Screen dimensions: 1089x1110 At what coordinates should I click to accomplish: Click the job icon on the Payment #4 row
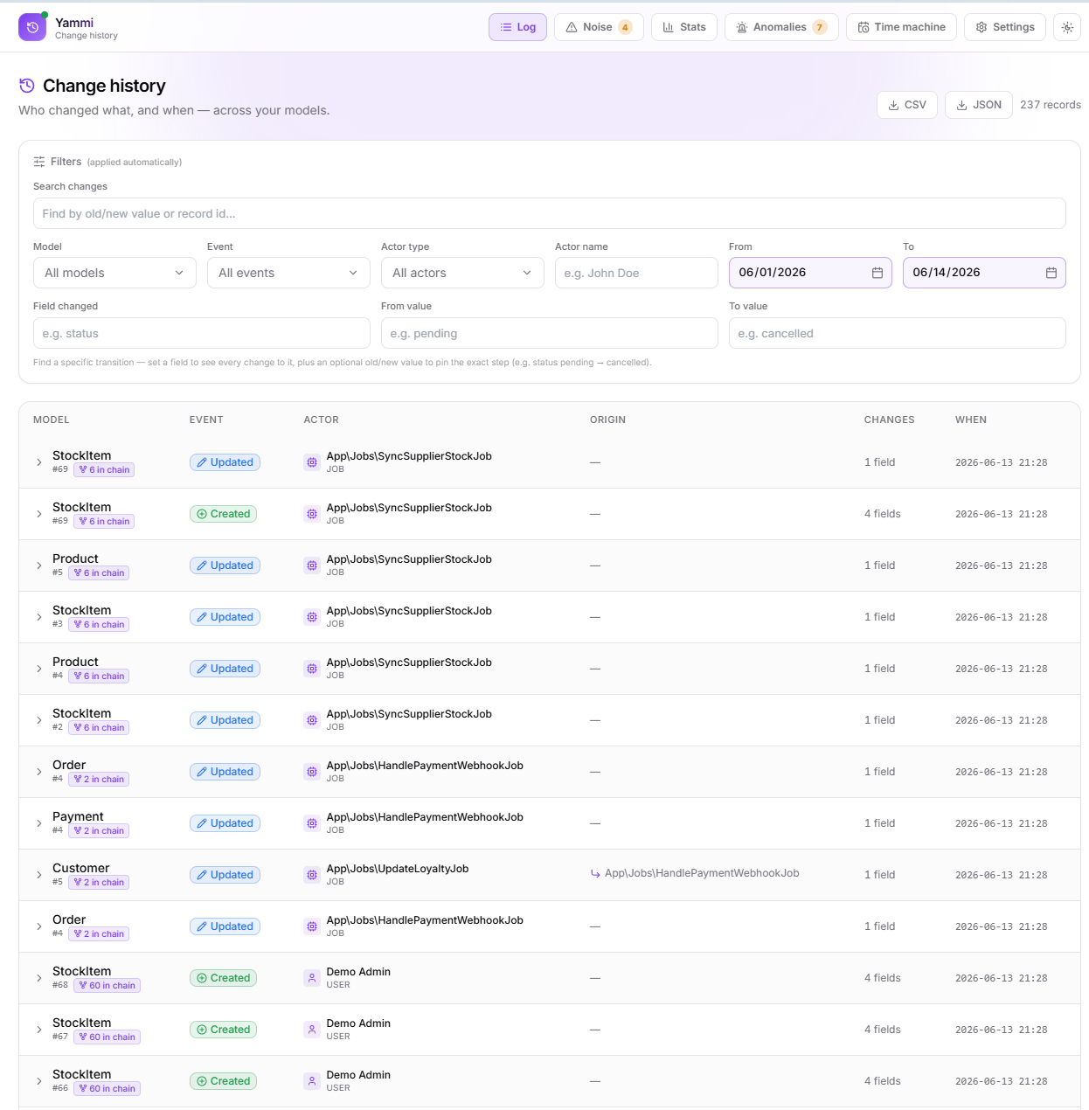point(312,823)
